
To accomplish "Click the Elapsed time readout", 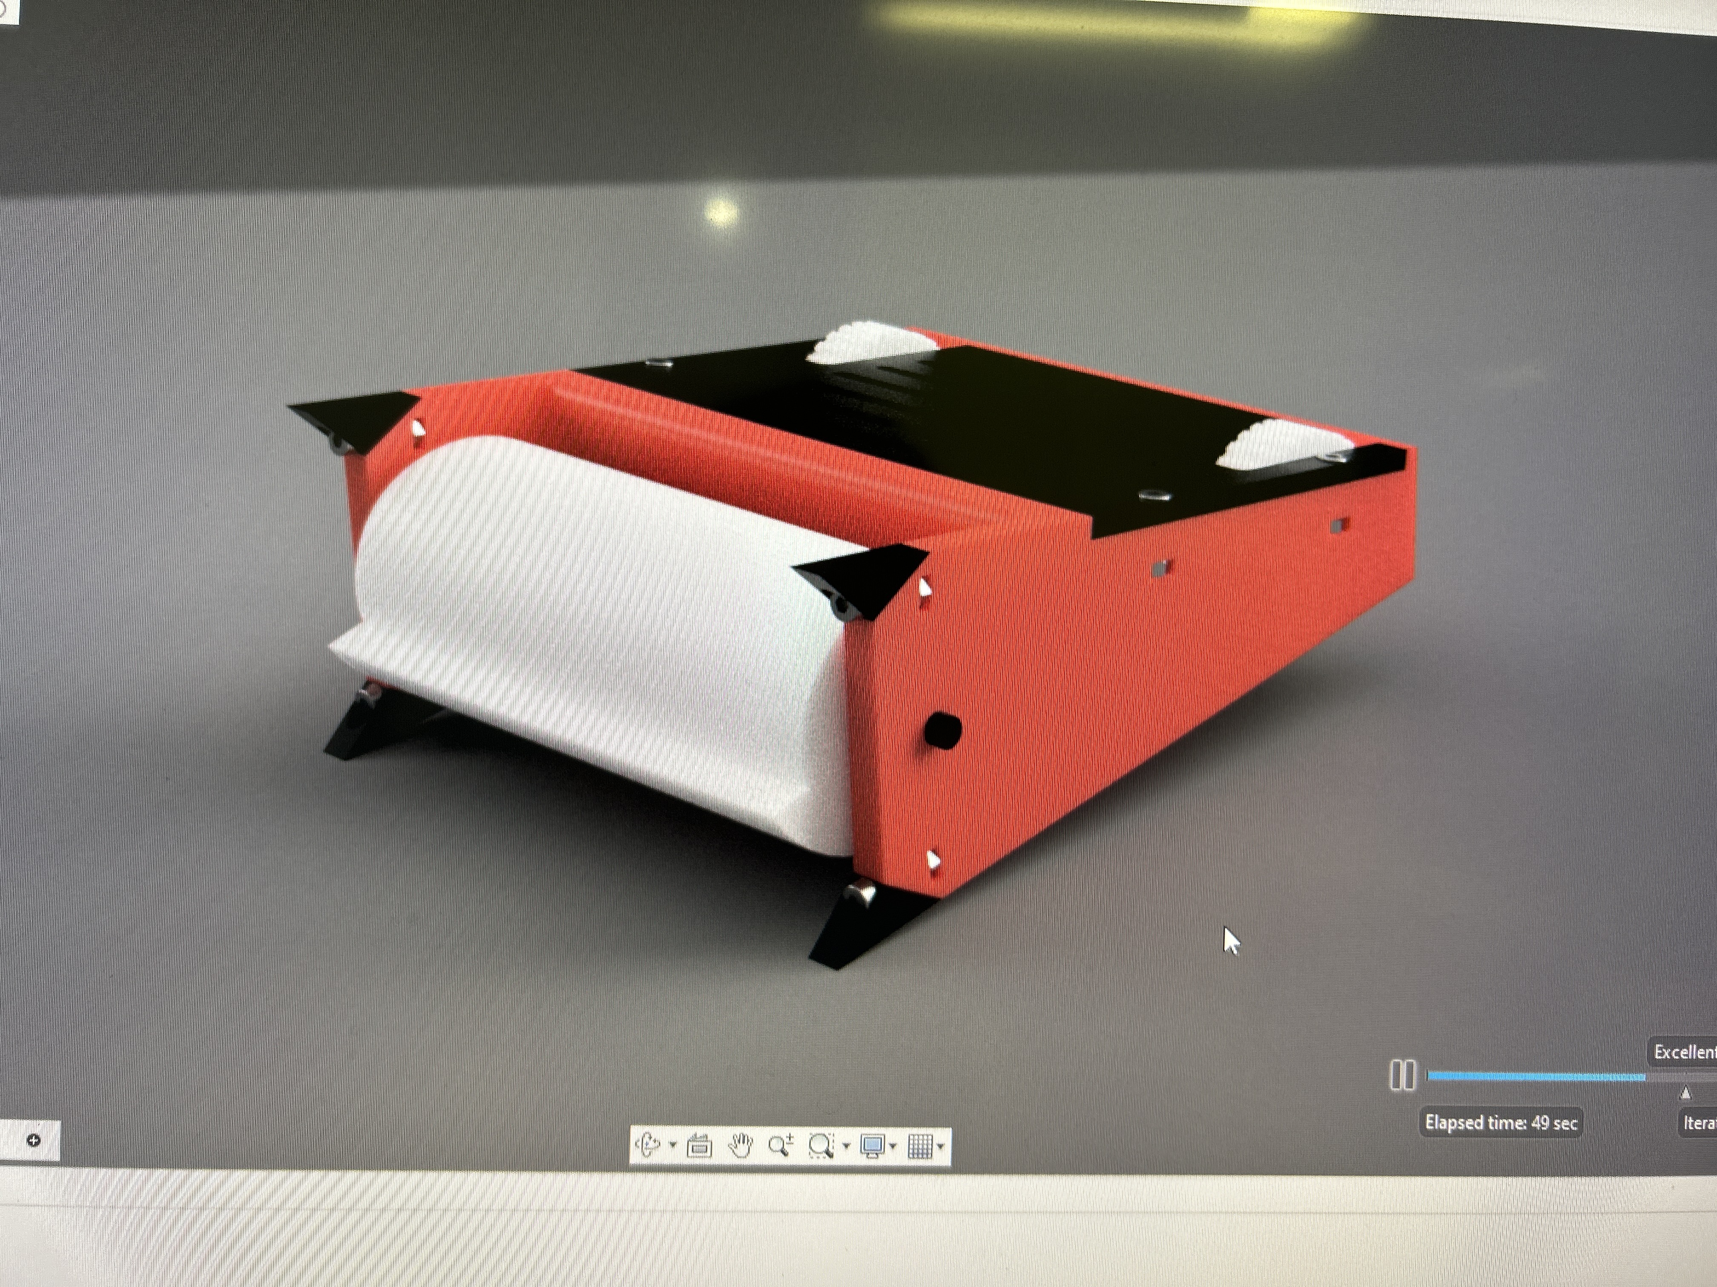I will point(1500,1123).
